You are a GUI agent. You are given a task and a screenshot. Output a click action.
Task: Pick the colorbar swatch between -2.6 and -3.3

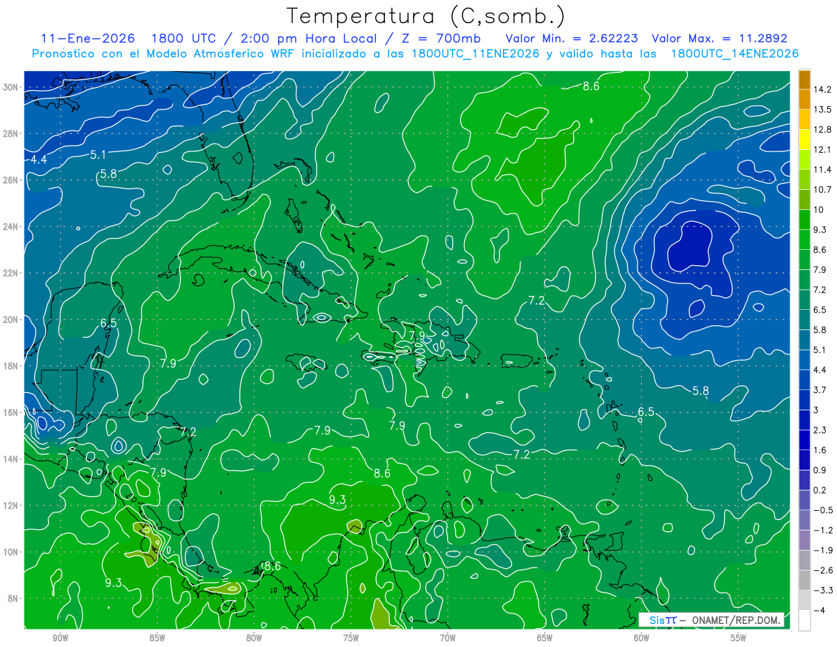[x=804, y=580]
